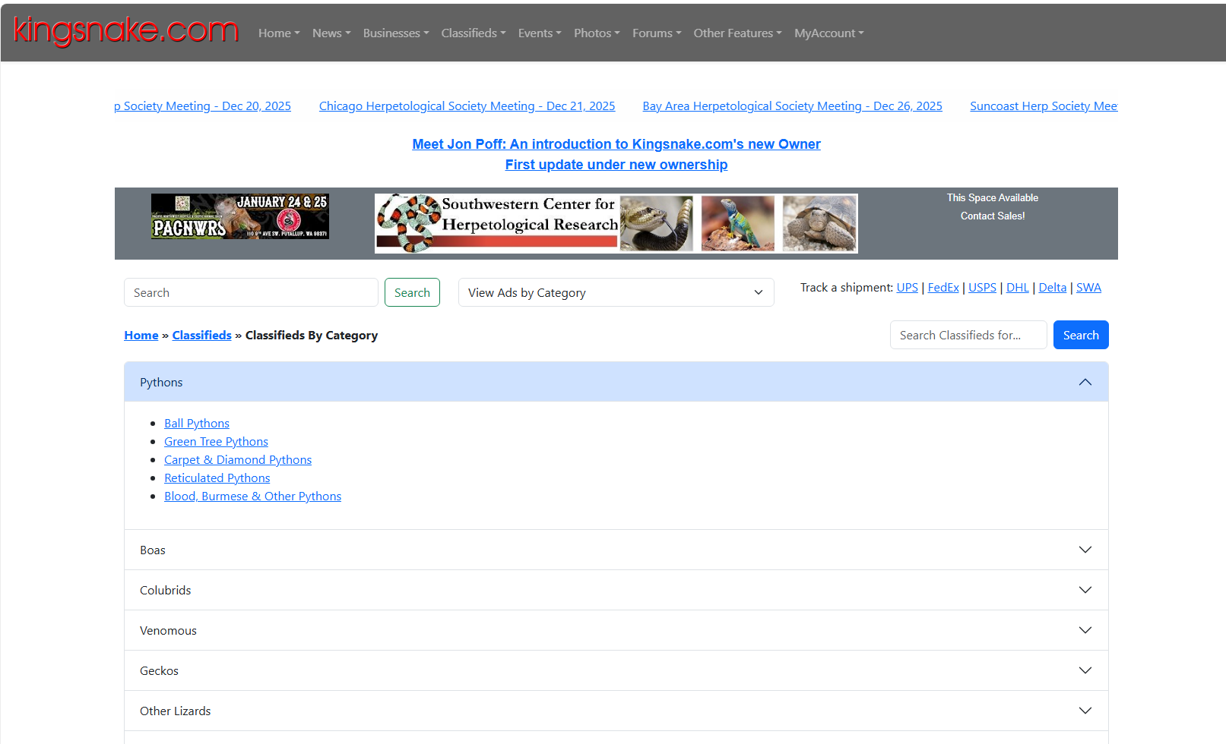Open the MyAccount menu

click(828, 33)
